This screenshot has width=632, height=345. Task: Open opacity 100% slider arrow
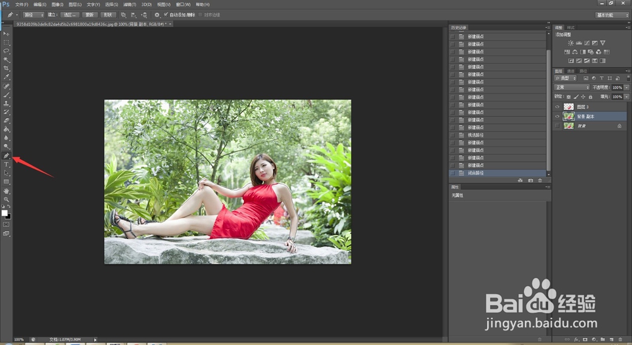coord(626,87)
